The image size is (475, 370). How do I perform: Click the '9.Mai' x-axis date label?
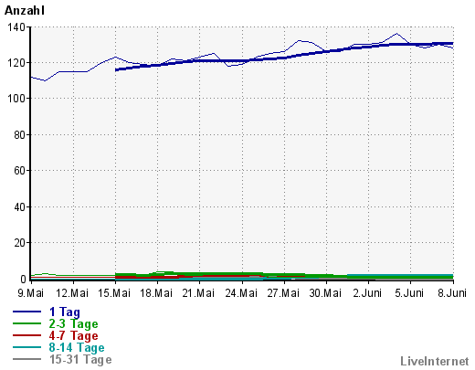click(31, 293)
